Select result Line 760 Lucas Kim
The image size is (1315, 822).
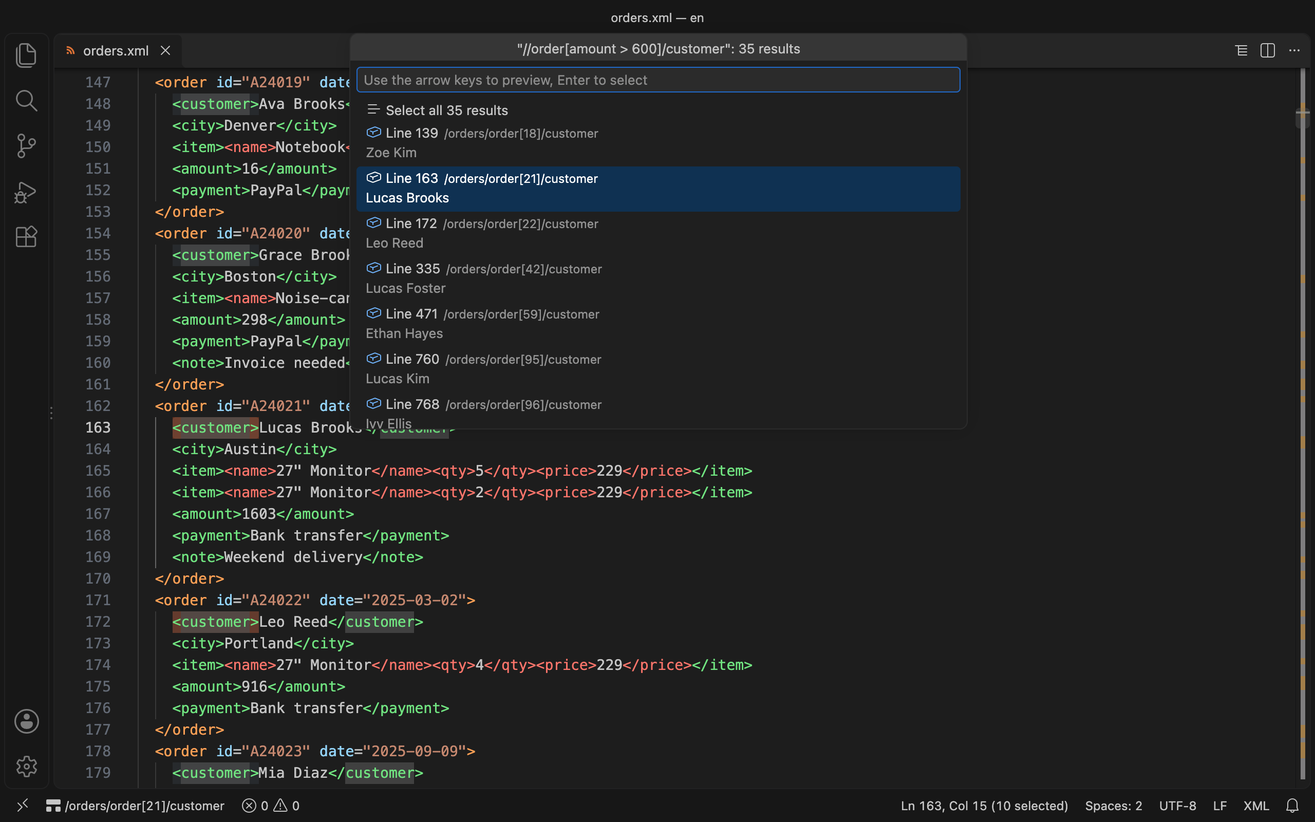tap(658, 369)
